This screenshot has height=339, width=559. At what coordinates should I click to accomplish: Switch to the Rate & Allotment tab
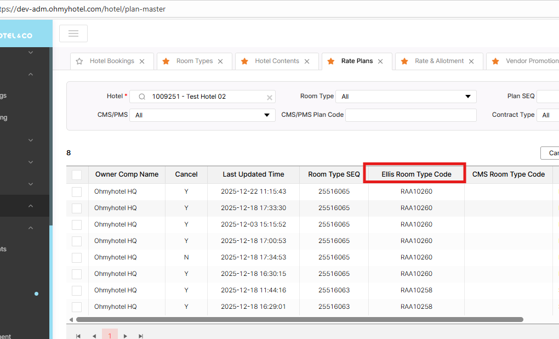tap(439, 61)
